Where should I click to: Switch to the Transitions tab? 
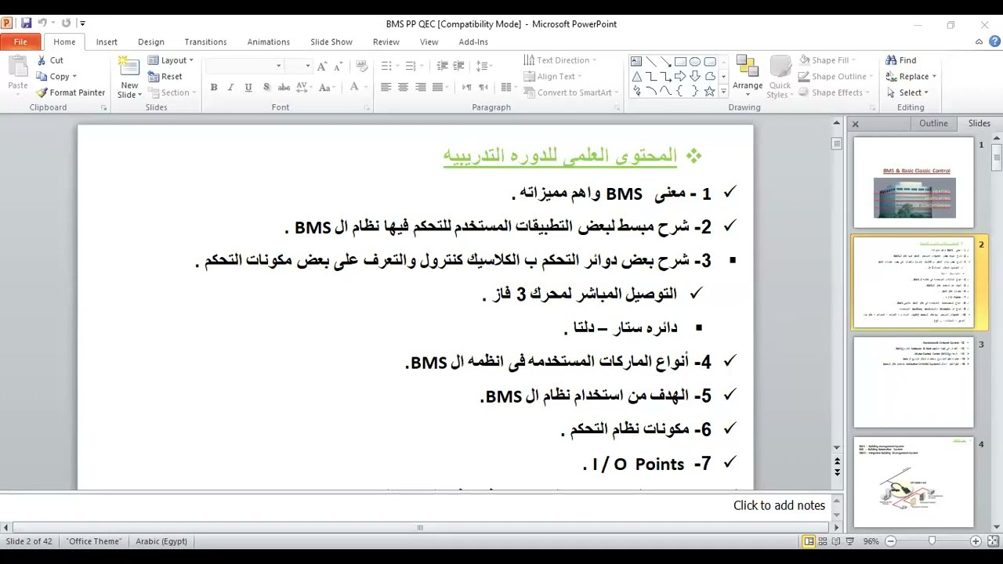205,42
